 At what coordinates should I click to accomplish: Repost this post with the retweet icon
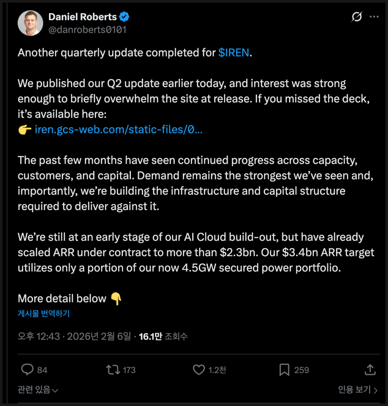click(x=113, y=369)
